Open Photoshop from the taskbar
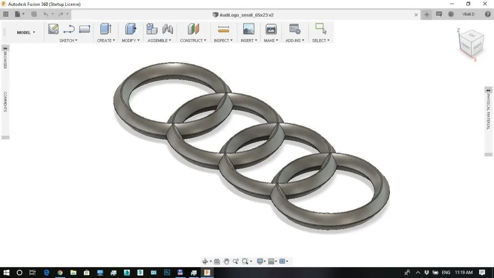Viewport: 494px width, 278px height. pos(167,272)
